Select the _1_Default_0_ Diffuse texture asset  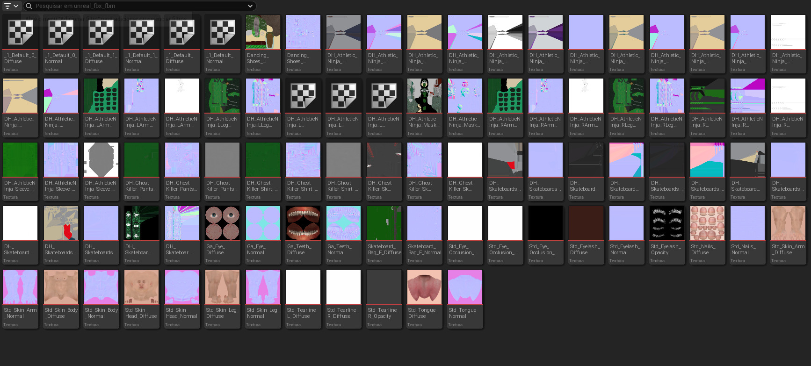(21, 43)
